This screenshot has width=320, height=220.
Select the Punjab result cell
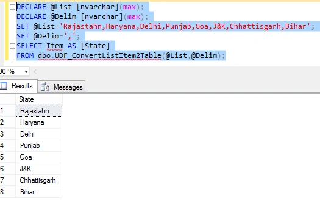[x=39, y=146]
